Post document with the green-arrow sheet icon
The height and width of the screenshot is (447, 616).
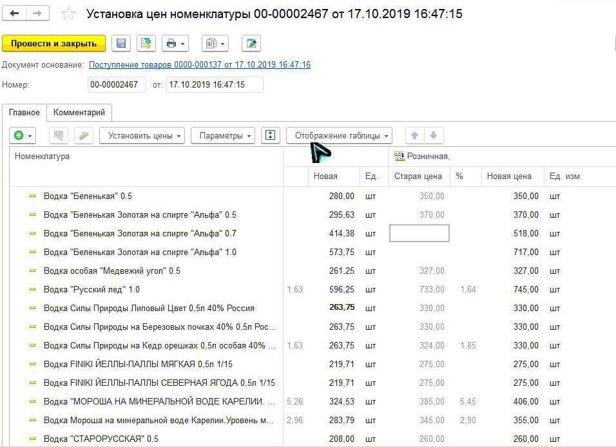click(146, 43)
